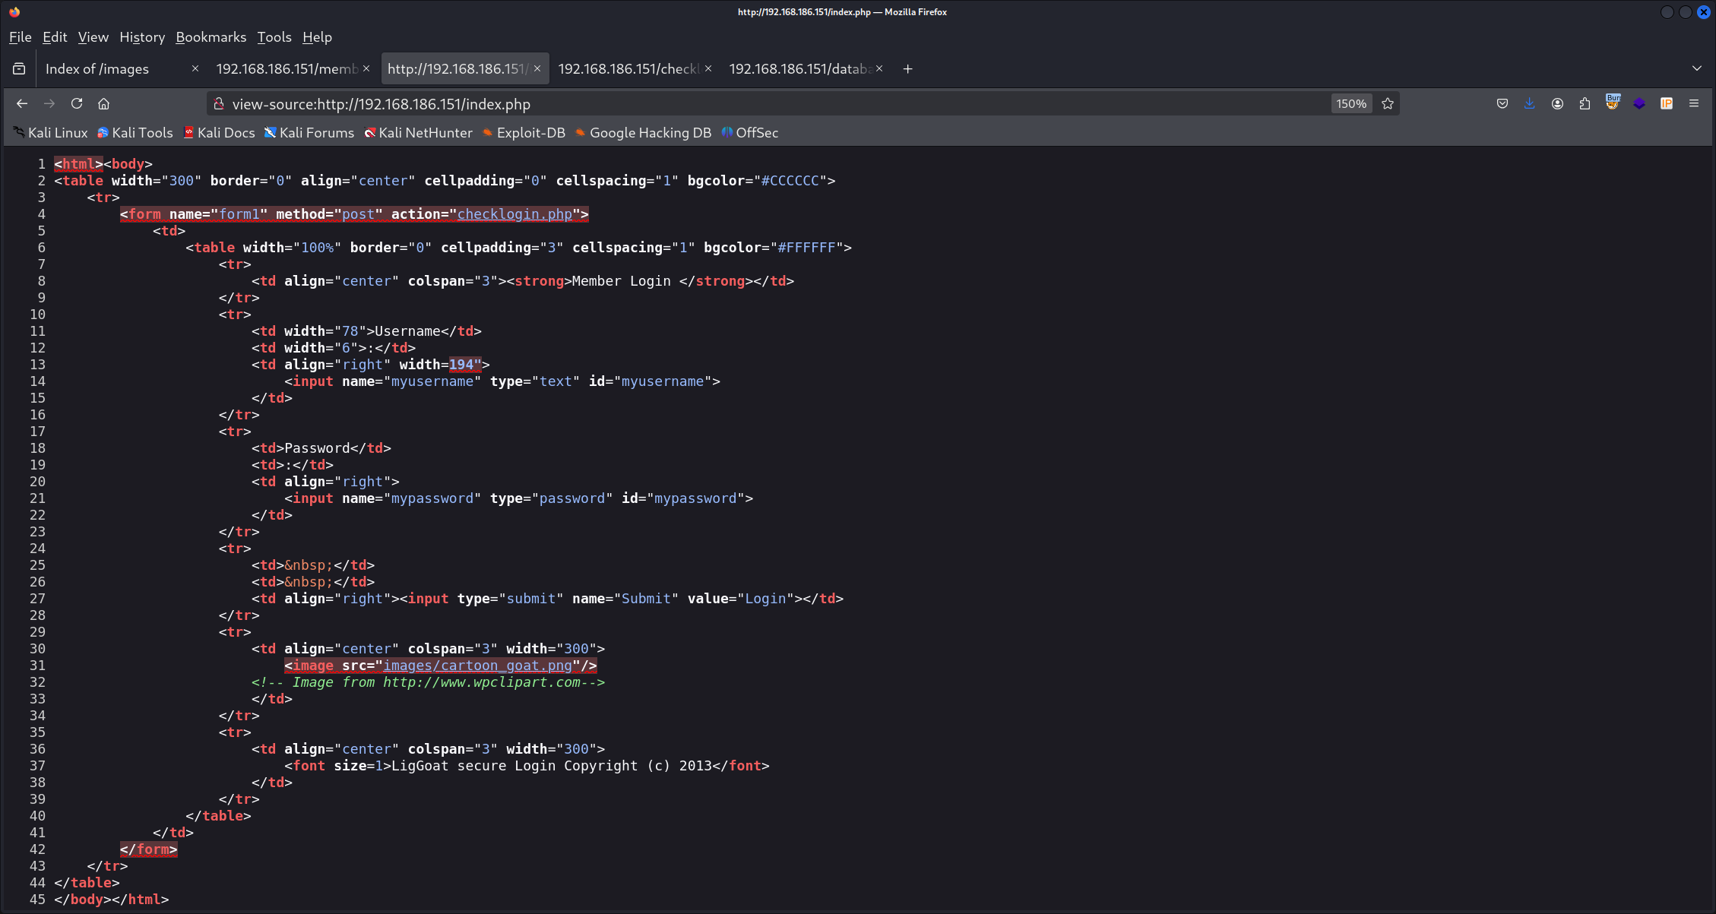The image size is (1716, 914).
Task: Reset the 150% zoom level
Action: [x=1351, y=104]
